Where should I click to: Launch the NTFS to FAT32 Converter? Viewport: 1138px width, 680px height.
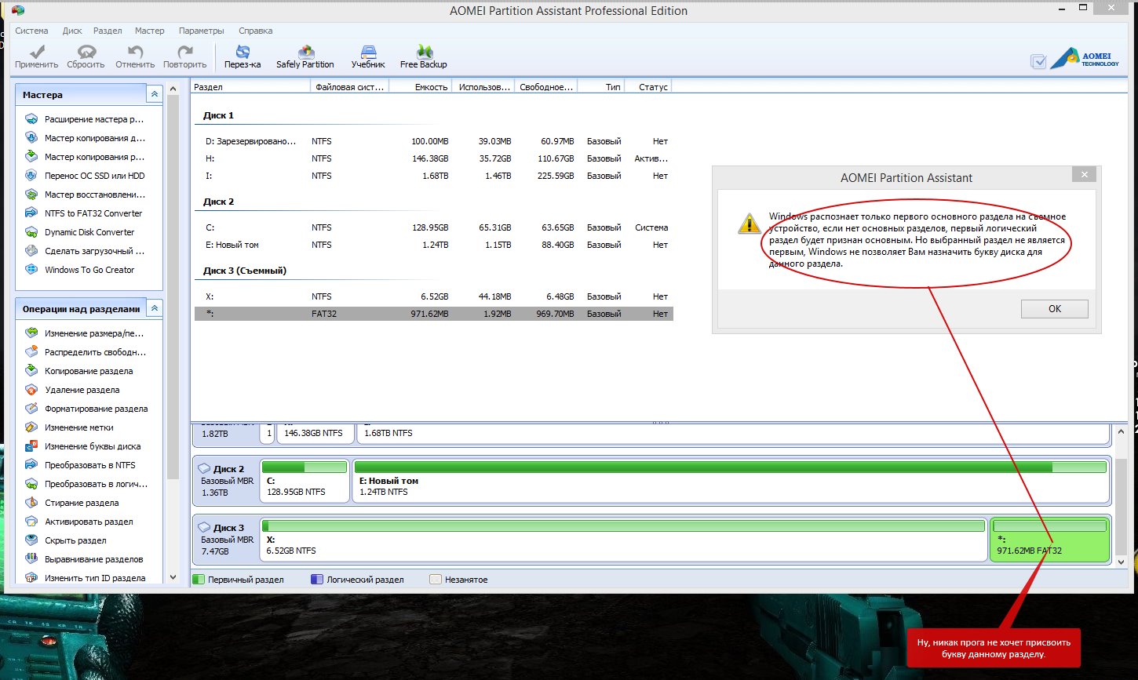pos(93,213)
